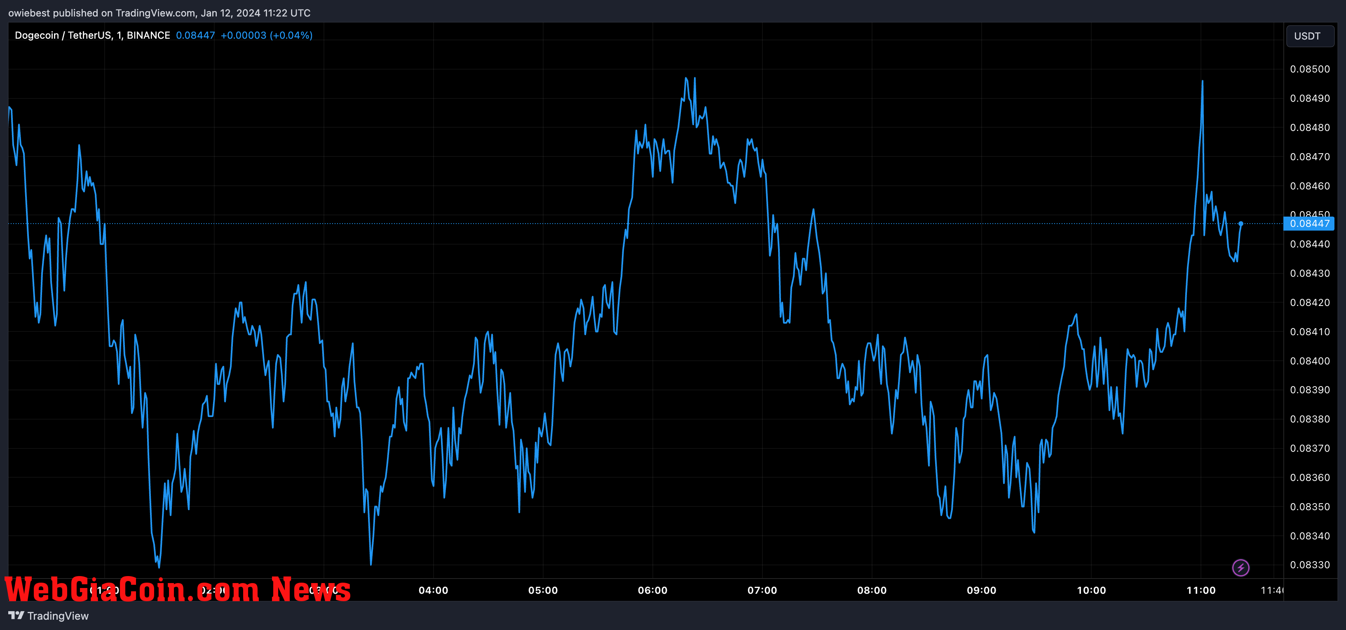Click the 0.08447 price in the header
Image resolution: width=1346 pixels, height=630 pixels.
pyautogui.click(x=195, y=35)
